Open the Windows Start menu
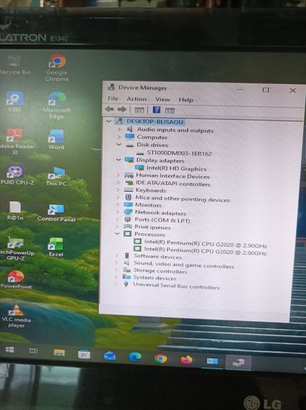 click(10, 349)
